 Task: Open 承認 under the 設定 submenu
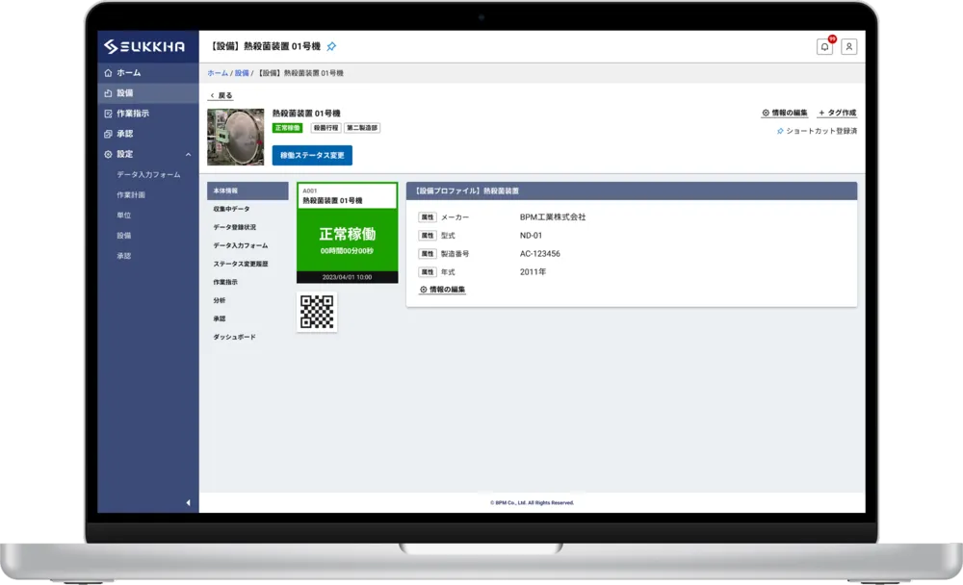click(124, 255)
